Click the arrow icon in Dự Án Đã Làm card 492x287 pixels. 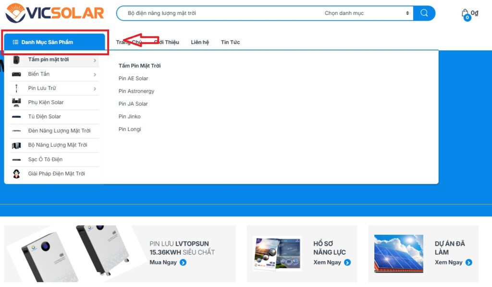pos(469,263)
